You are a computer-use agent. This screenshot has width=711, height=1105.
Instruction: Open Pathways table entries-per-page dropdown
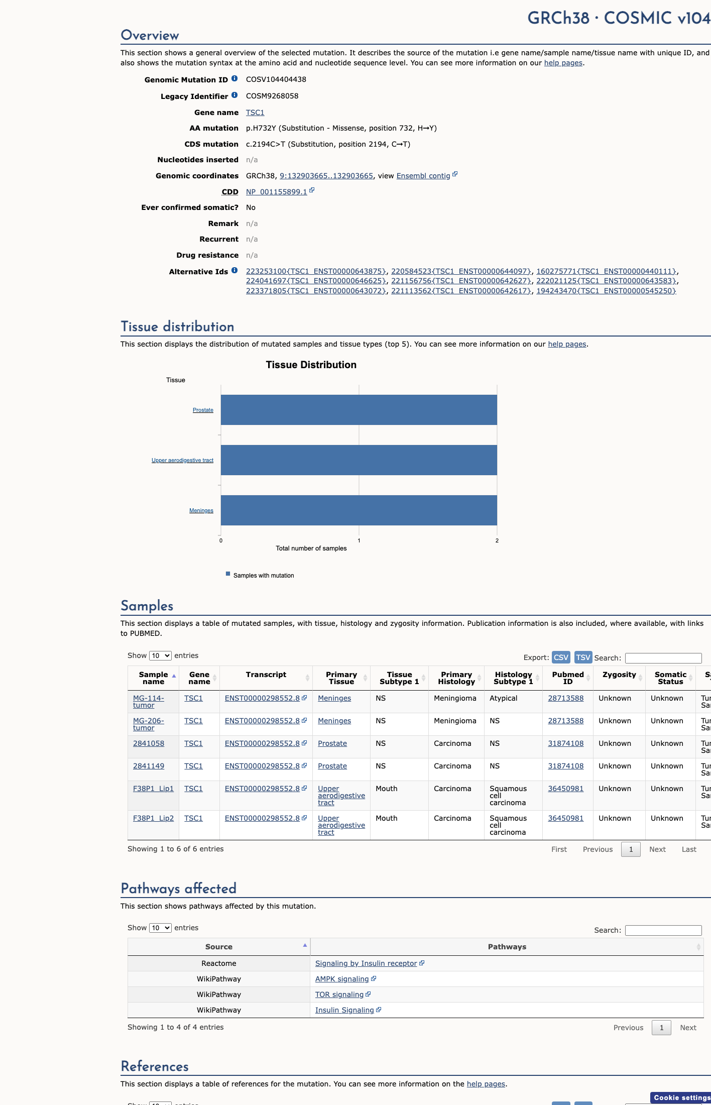pyautogui.click(x=160, y=928)
